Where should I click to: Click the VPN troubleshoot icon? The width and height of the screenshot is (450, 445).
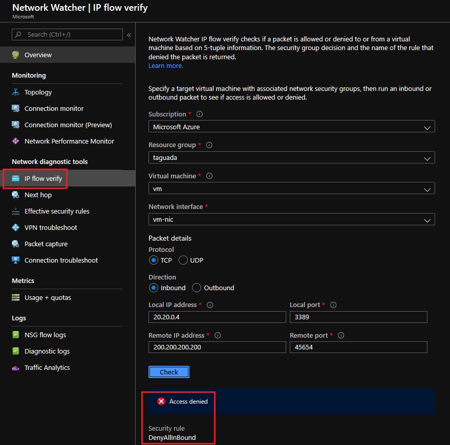[x=15, y=228]
